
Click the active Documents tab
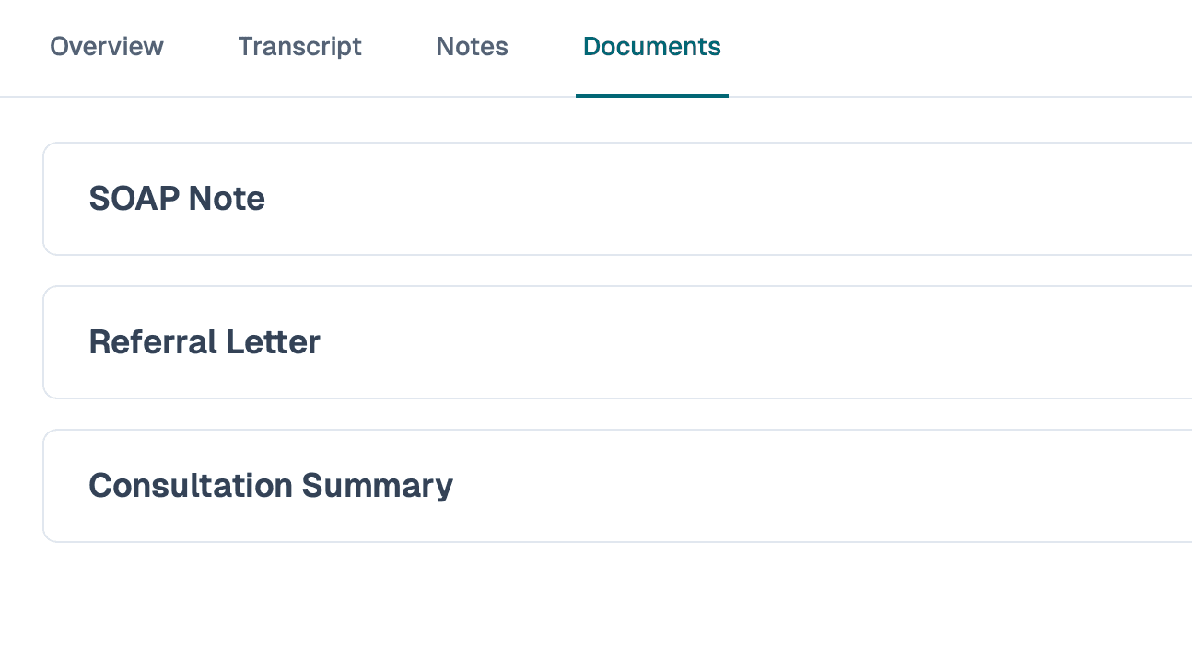[x=651, y=46]
